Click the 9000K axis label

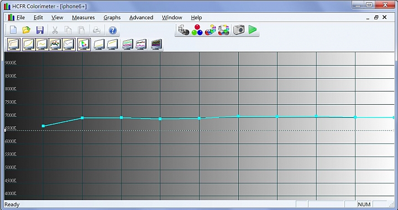tap(11, 63)
